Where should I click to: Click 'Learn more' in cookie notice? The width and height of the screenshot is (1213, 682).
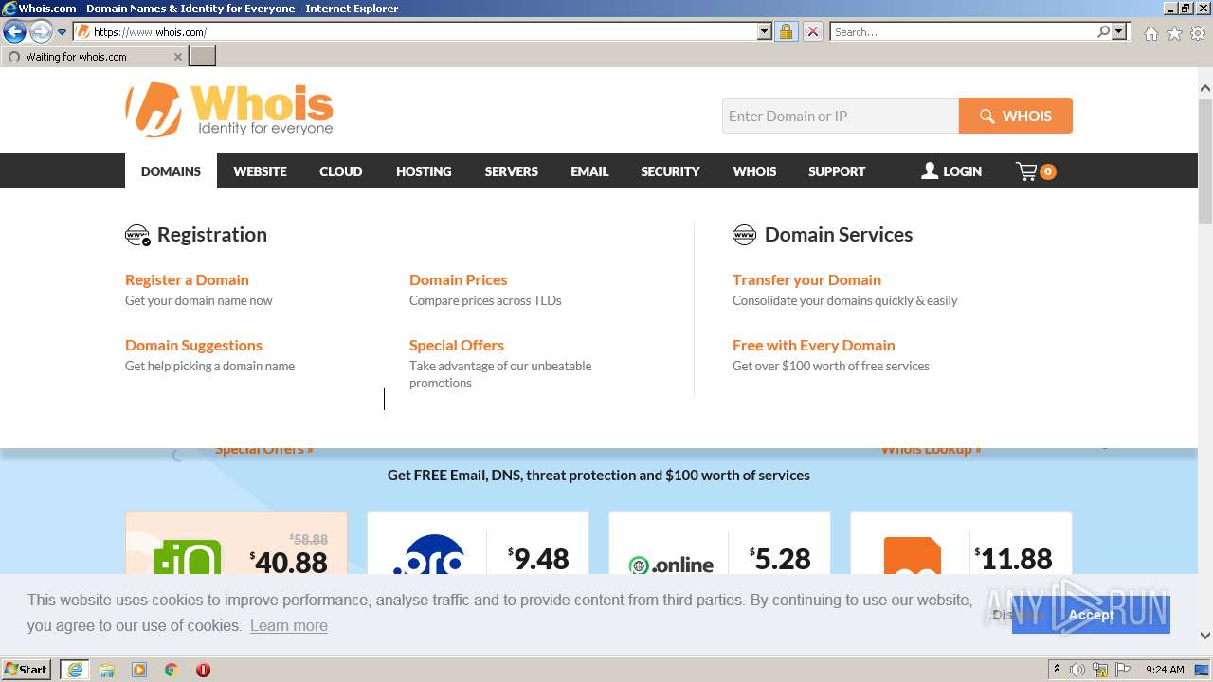click(289, 625)
